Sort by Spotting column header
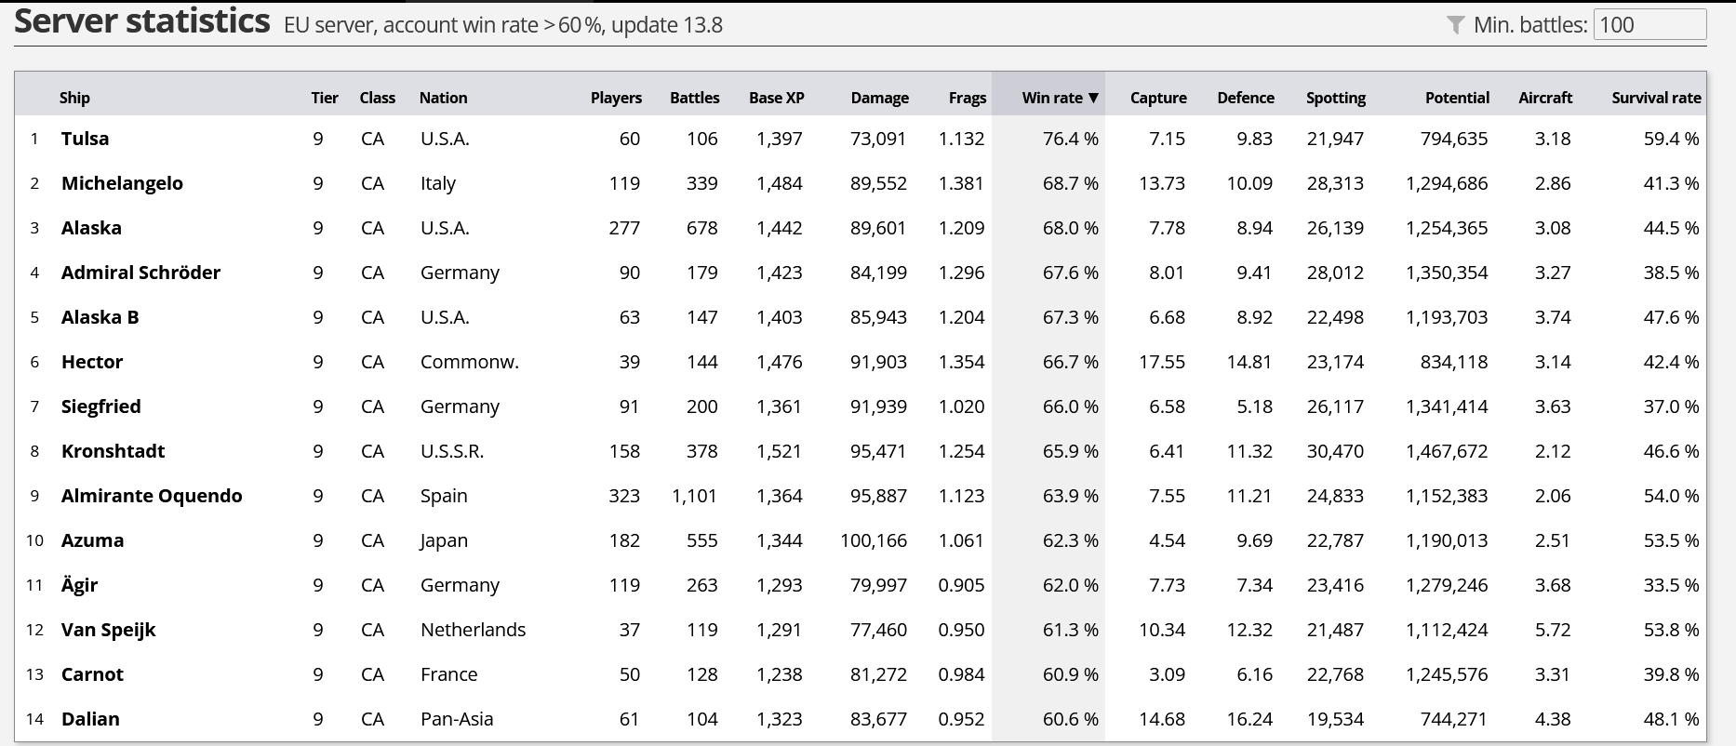The width and height of the screenshot is (1736, 746). pos(1336,98)
